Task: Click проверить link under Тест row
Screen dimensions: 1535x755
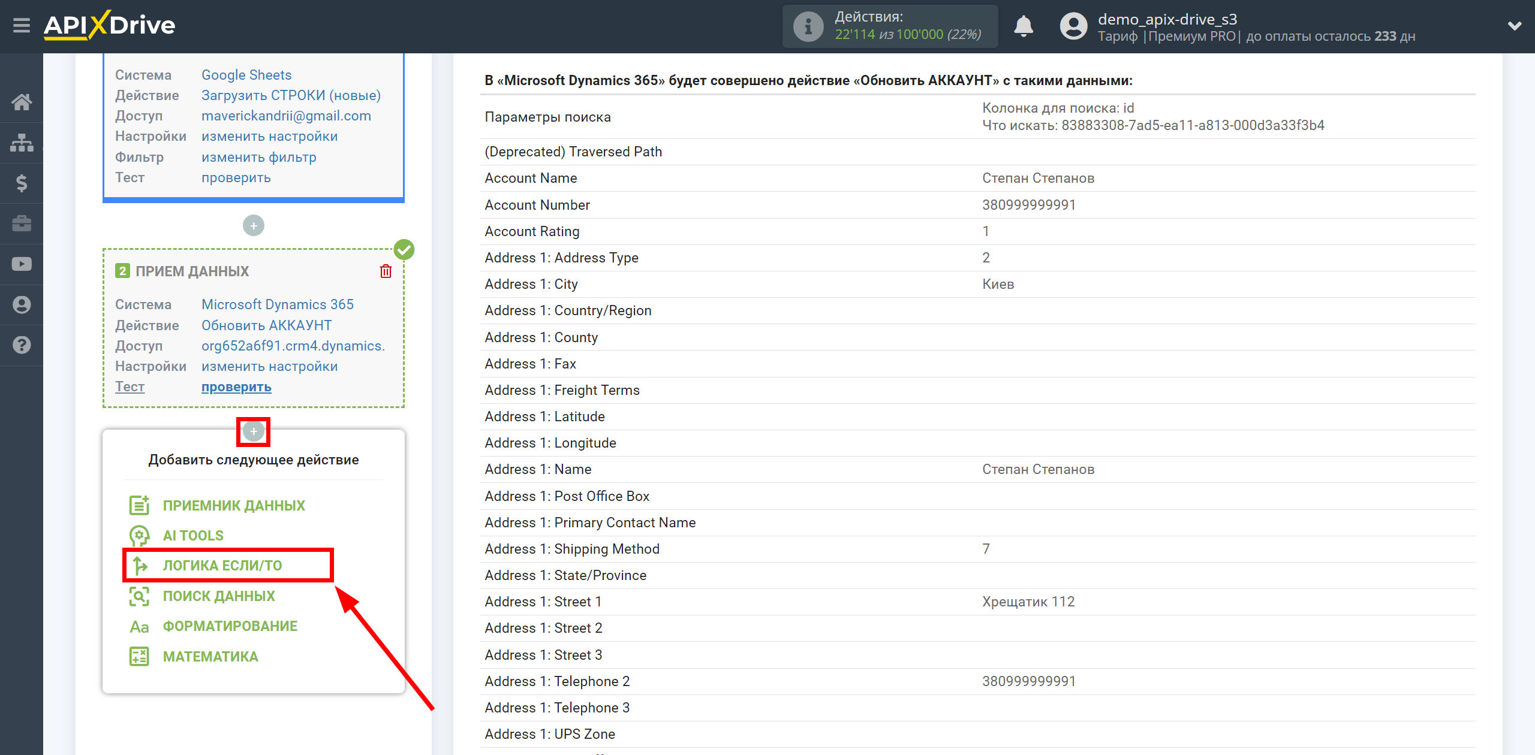Action: click(235, 386)
